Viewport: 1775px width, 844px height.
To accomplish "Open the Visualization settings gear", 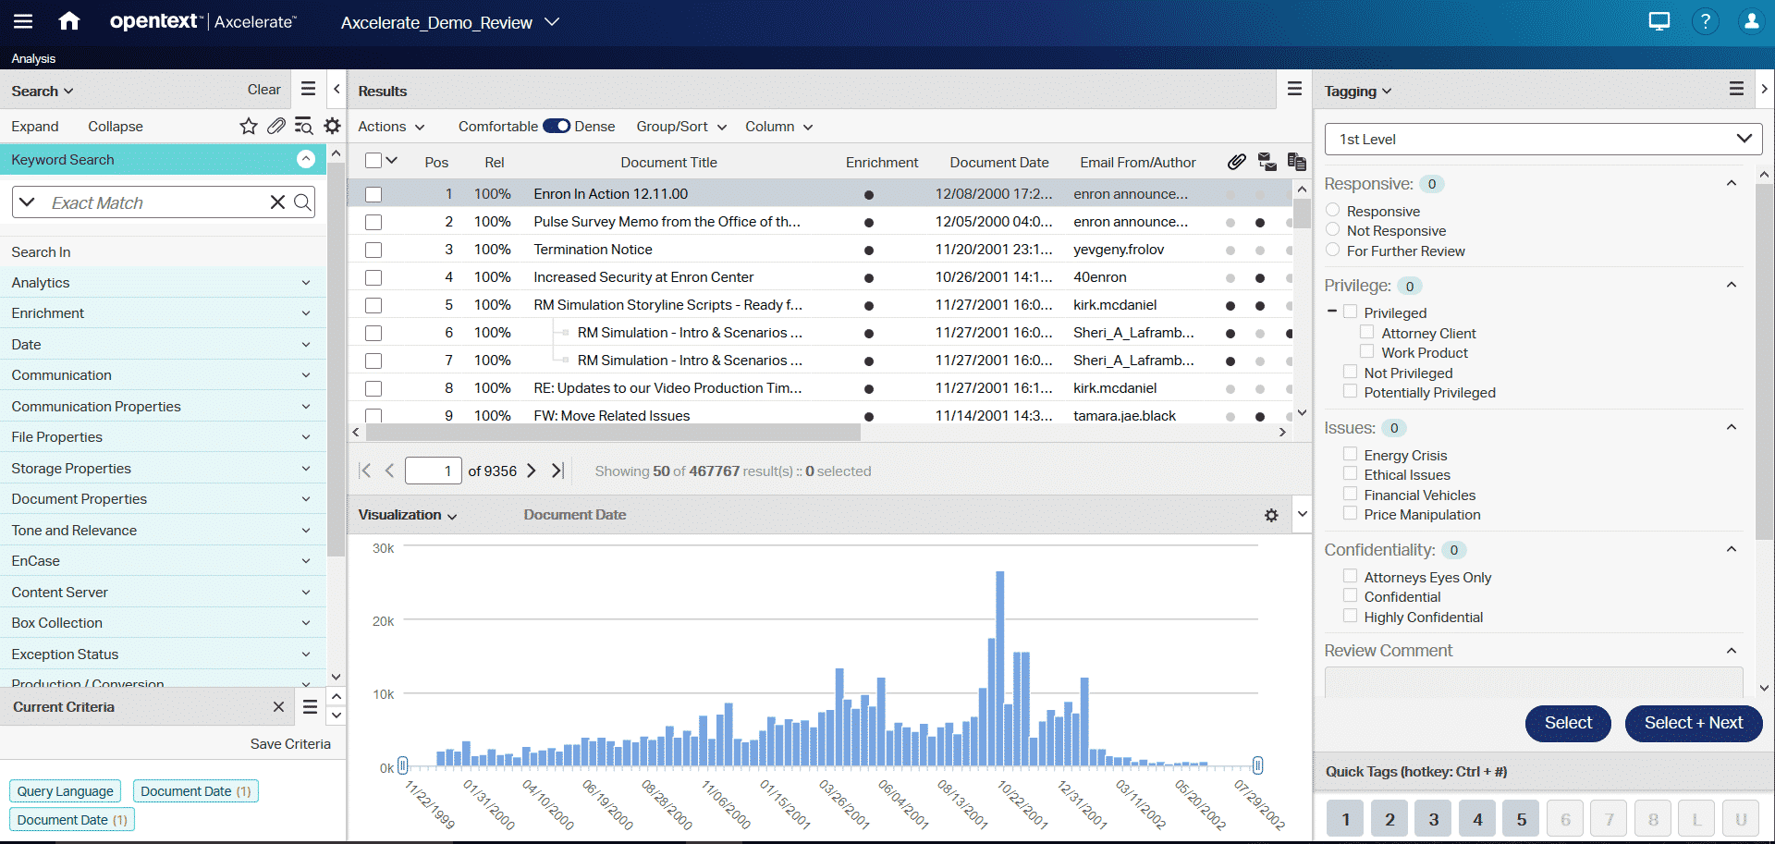I will pyautogui.click(x=1272, y=515).
